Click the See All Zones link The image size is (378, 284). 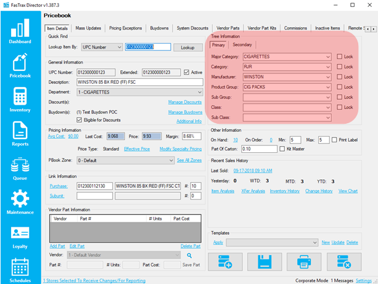coord(189,160)
